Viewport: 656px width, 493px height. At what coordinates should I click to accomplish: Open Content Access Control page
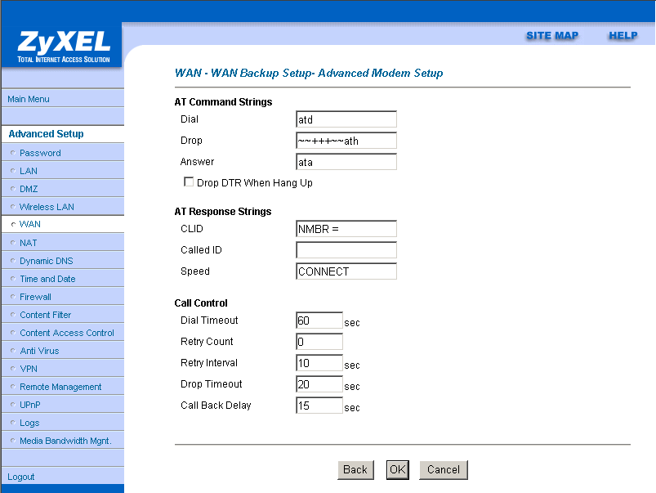click(67, 334)
